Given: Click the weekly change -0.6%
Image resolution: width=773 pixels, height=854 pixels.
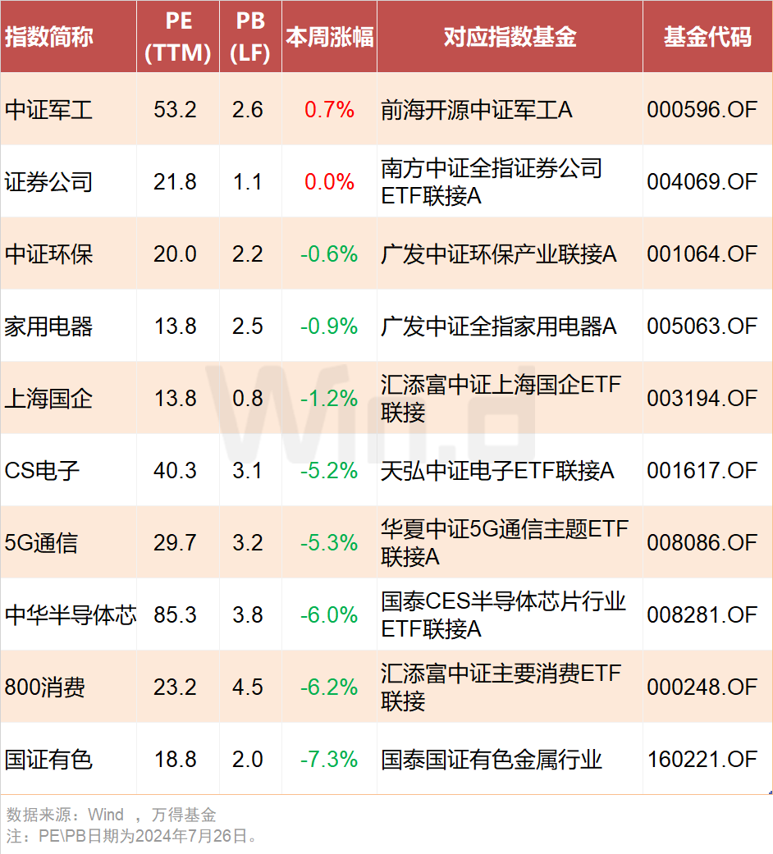Looking at the screenshot, I should [329, 254].
